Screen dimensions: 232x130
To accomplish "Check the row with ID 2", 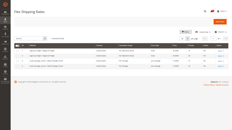I will tap(17, 56).
